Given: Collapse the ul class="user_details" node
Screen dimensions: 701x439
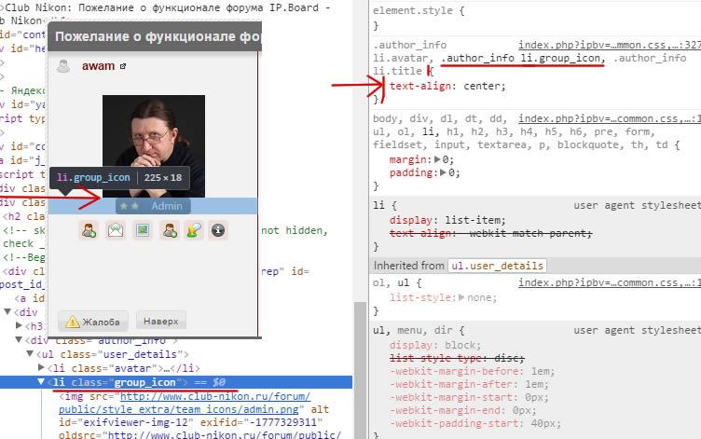Looking at the screenshot, I should (30, 353).
